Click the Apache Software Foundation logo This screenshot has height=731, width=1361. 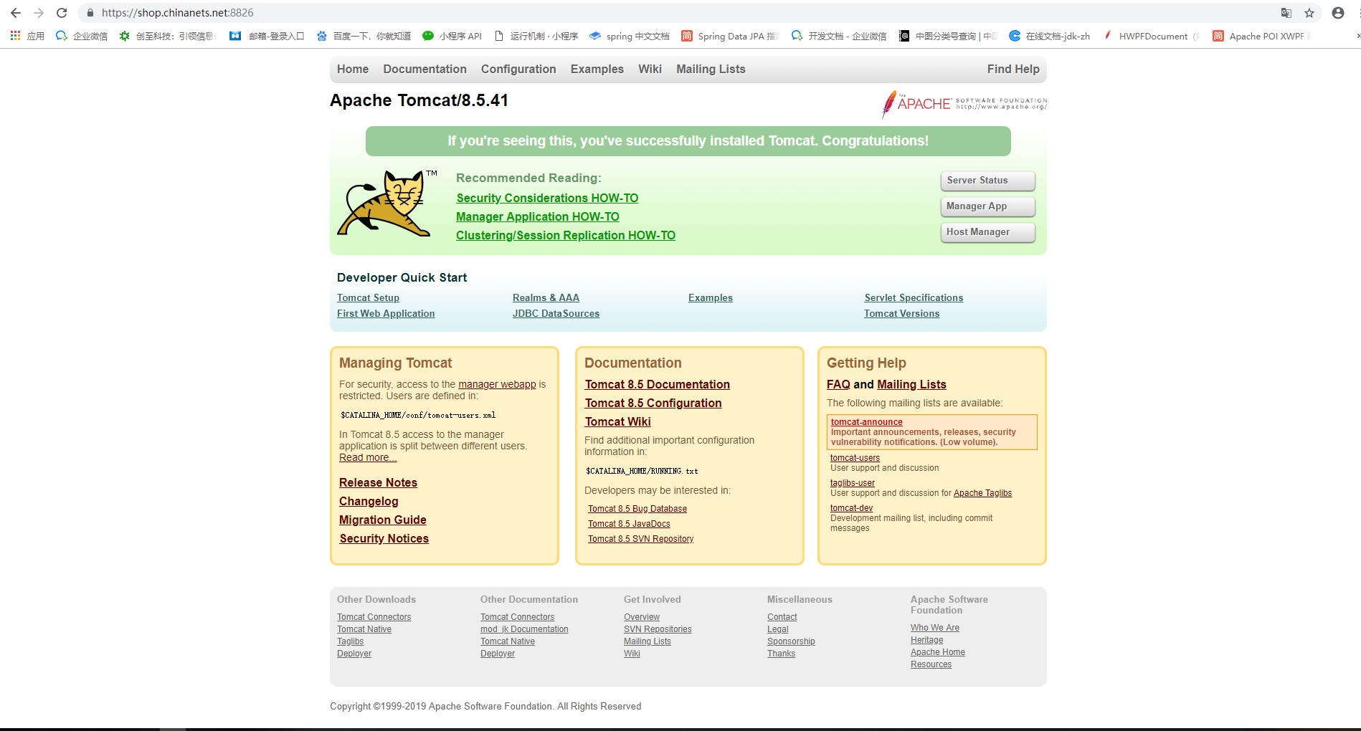[x=964, y=104]
